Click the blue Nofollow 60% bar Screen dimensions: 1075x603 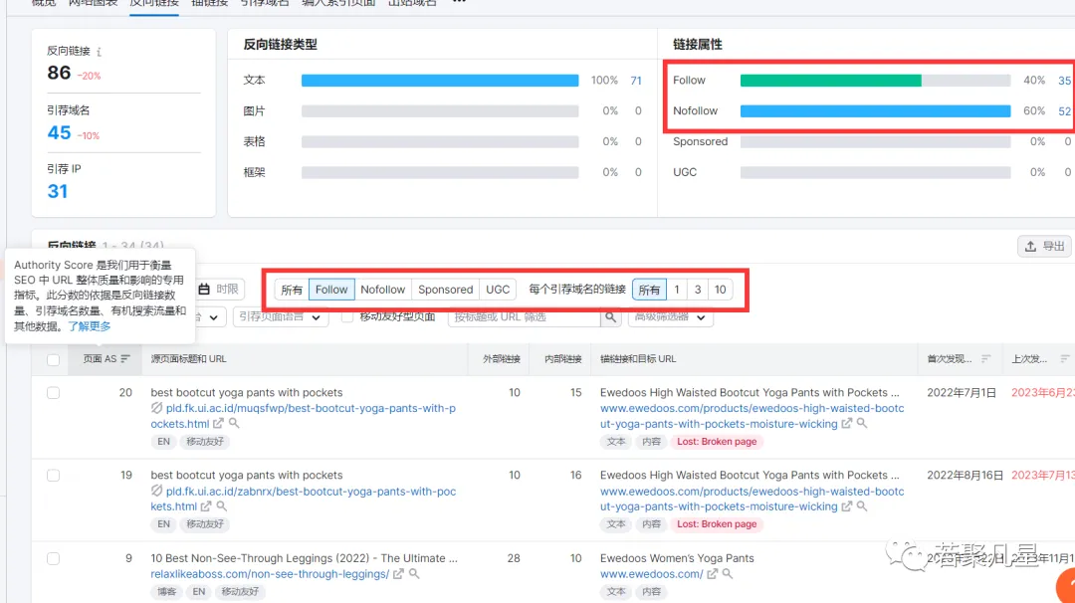(x=876, y=111)
